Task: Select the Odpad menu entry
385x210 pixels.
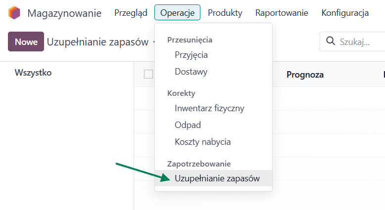Action: coord(188,125)
